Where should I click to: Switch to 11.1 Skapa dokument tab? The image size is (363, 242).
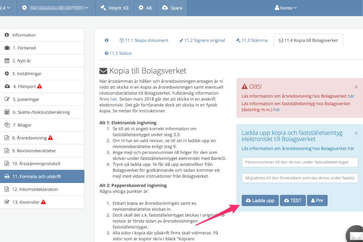144,40
